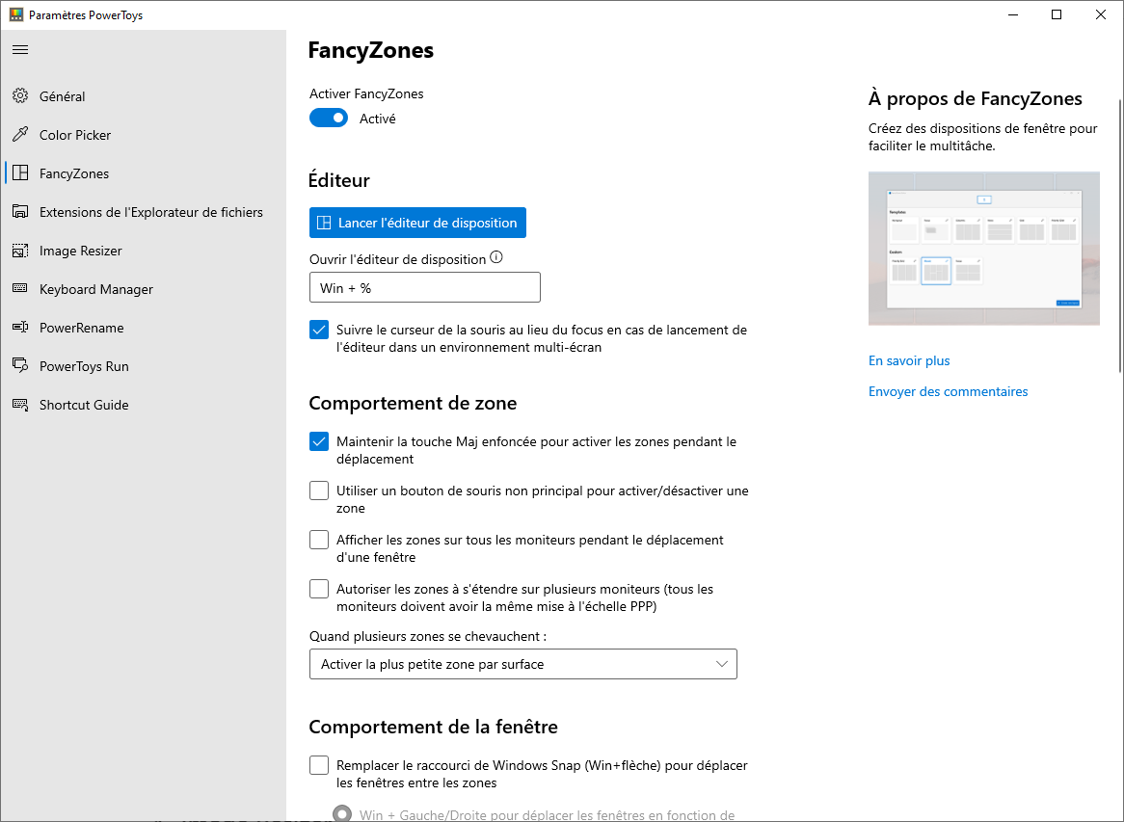Click the Éditeur section heading
Screen dimensions: 1124x822
point(339,180)
